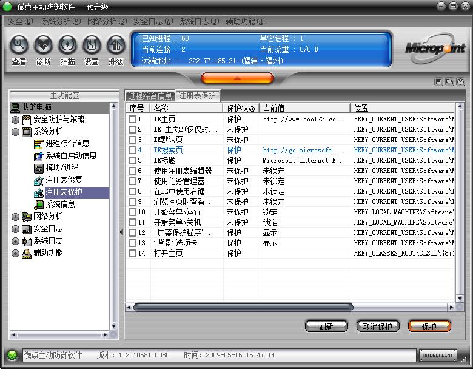The height and width of the screenshot is (369, 473).
Task: Click the 网络分析 computers icon
Action: point(27,217)
